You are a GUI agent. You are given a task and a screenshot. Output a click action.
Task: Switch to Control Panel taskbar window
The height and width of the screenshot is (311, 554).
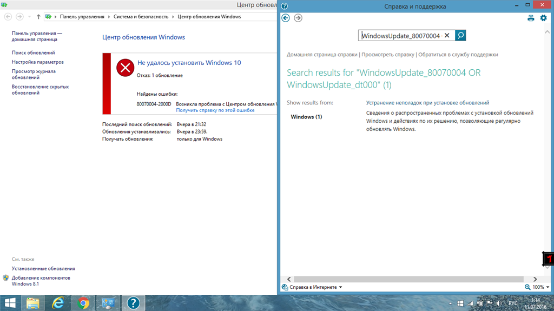(x=108, y=303)
